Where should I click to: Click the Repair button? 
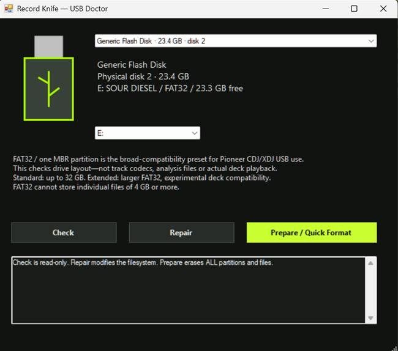[x=181, y=232]
